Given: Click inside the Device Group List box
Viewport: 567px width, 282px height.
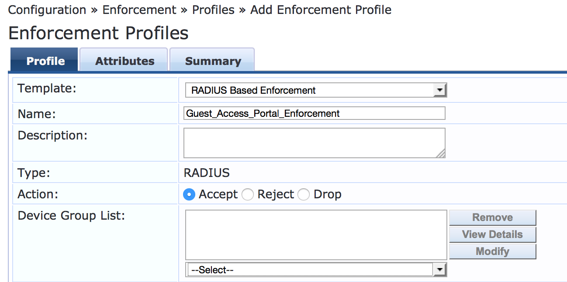Looking at the screenshot, I should 316,235.
